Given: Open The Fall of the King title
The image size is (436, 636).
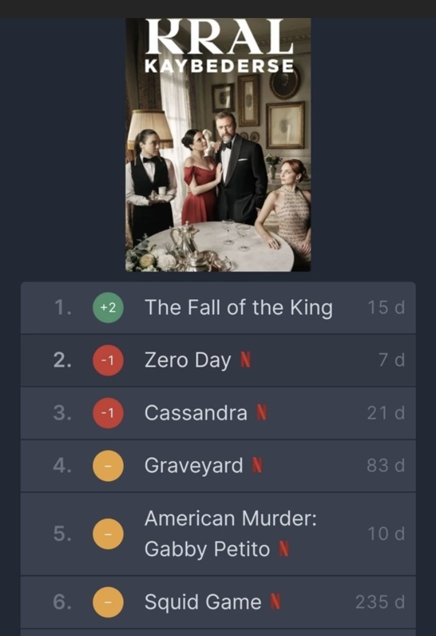Looking at the screenshot, I should [238, 308].
